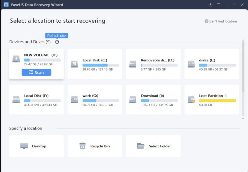This screenshot has width=248, height=172.
Task: Click the drives list vertical scrollbar
Action: click(243, 67)
